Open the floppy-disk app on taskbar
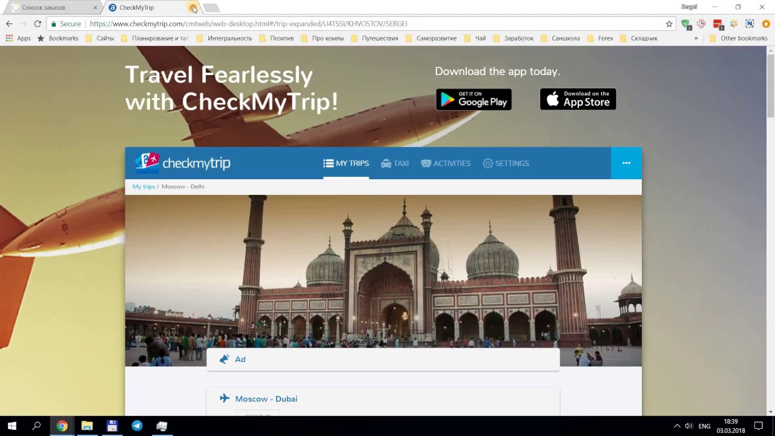Image resolution: width=775 pixels, height=436 pixels. (112, 426)
